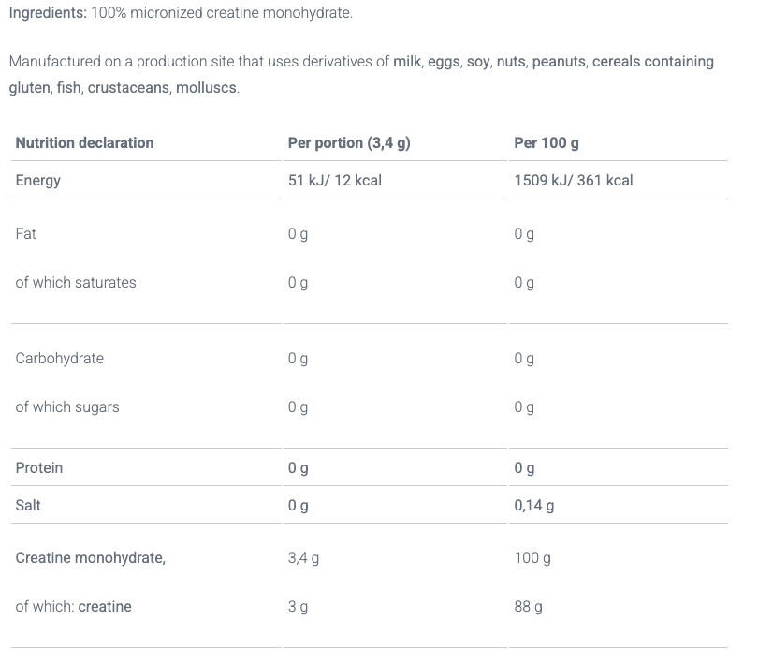Click the 'of which sugars' label

click(67, 406)
